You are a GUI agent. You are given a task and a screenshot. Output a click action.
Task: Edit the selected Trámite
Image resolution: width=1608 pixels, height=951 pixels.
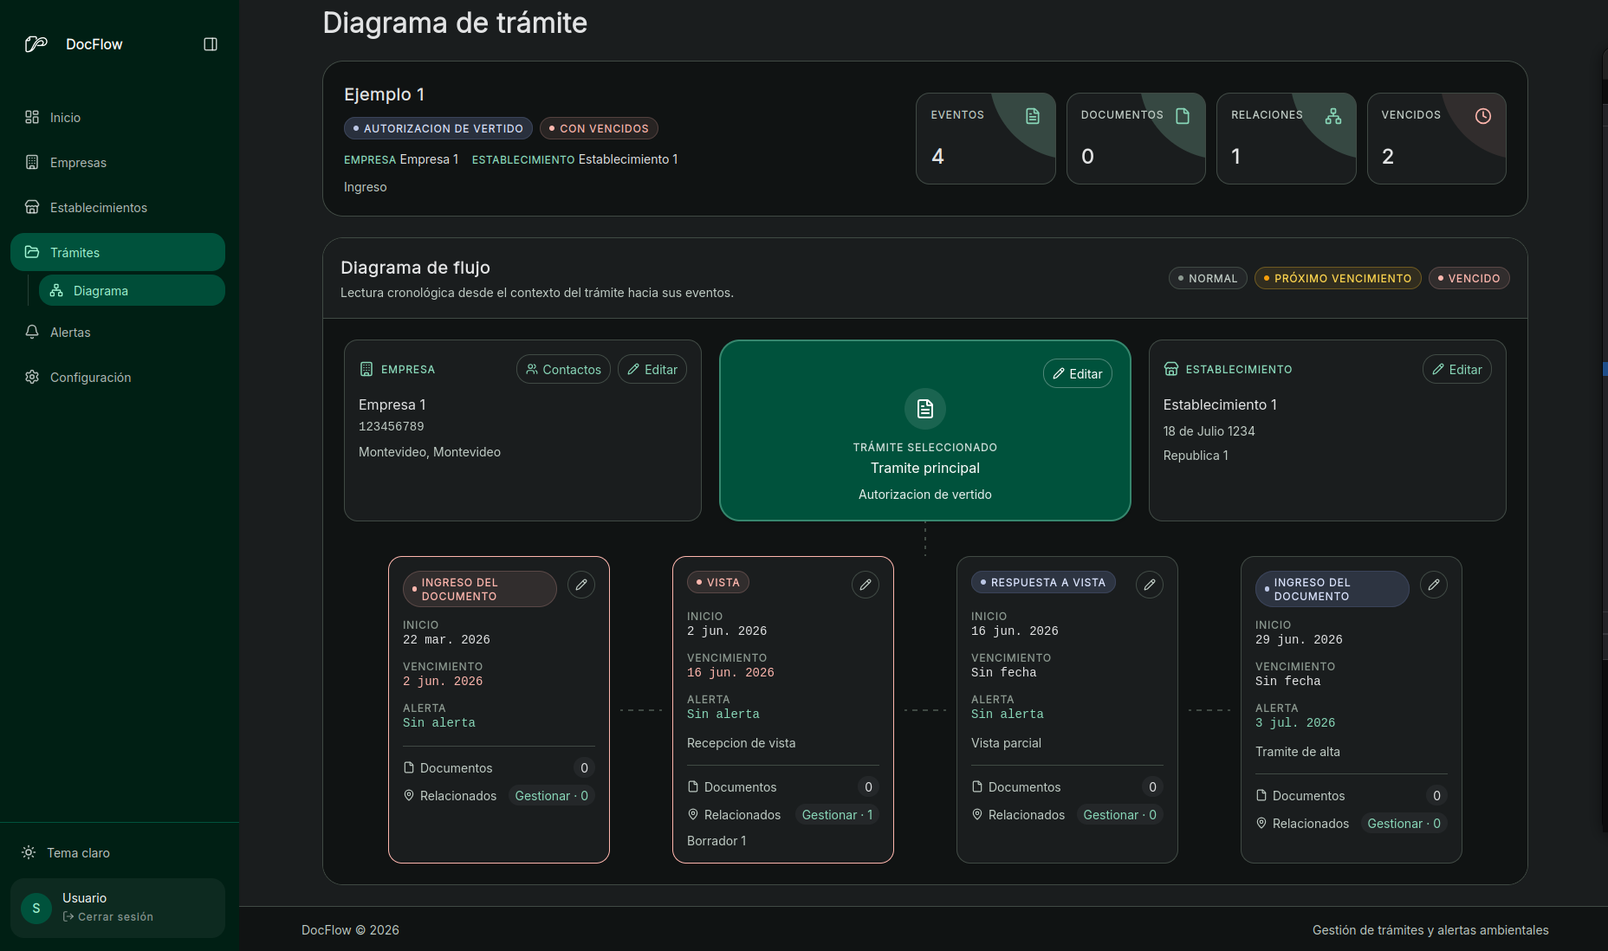[1078, 373]
